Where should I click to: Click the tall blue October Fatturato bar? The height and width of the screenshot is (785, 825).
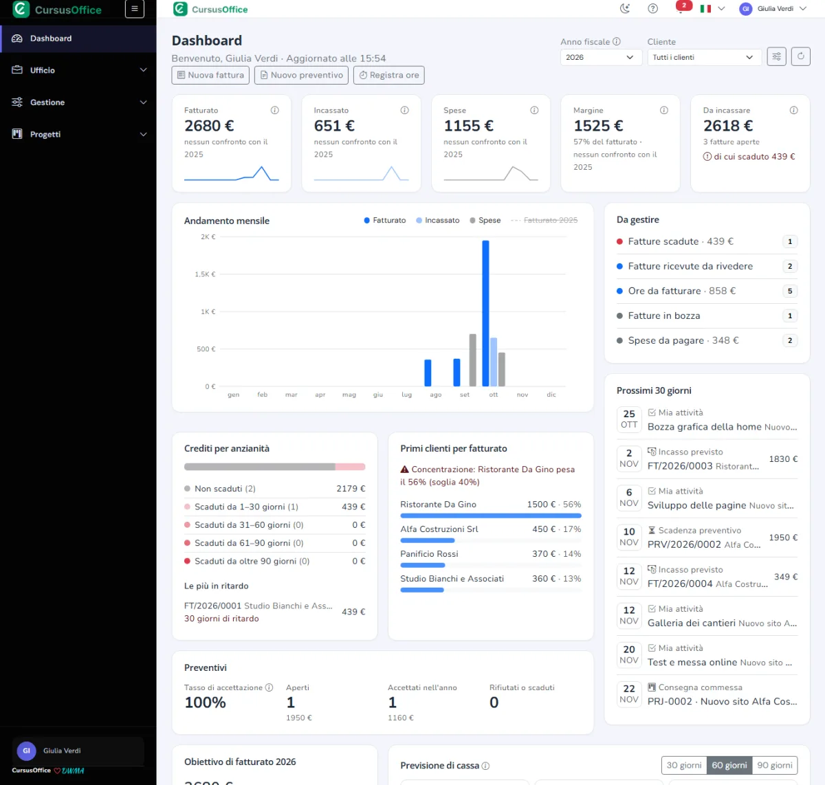[485, 313]
